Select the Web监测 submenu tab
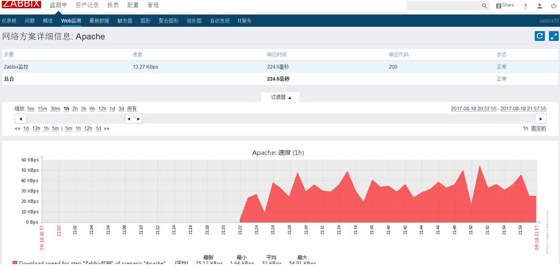This screenshot has width=560, height=267. click(71, 21)
